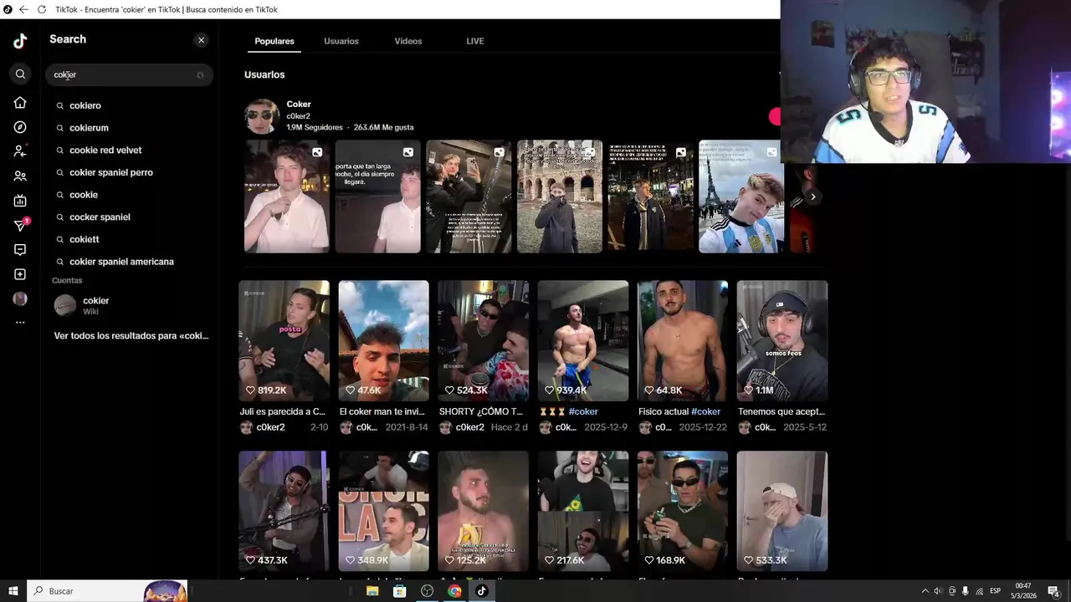The height and width of the screenshot is (602, 1071).
Task: Open video with 437.3K likes
Action: [284, 511]
